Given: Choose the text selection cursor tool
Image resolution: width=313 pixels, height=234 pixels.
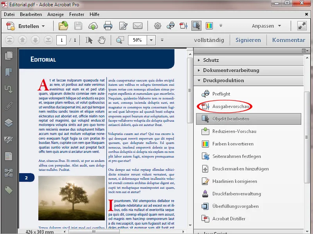Looking at the screenshot, I should pyautogui.click(x=89, y=40).
